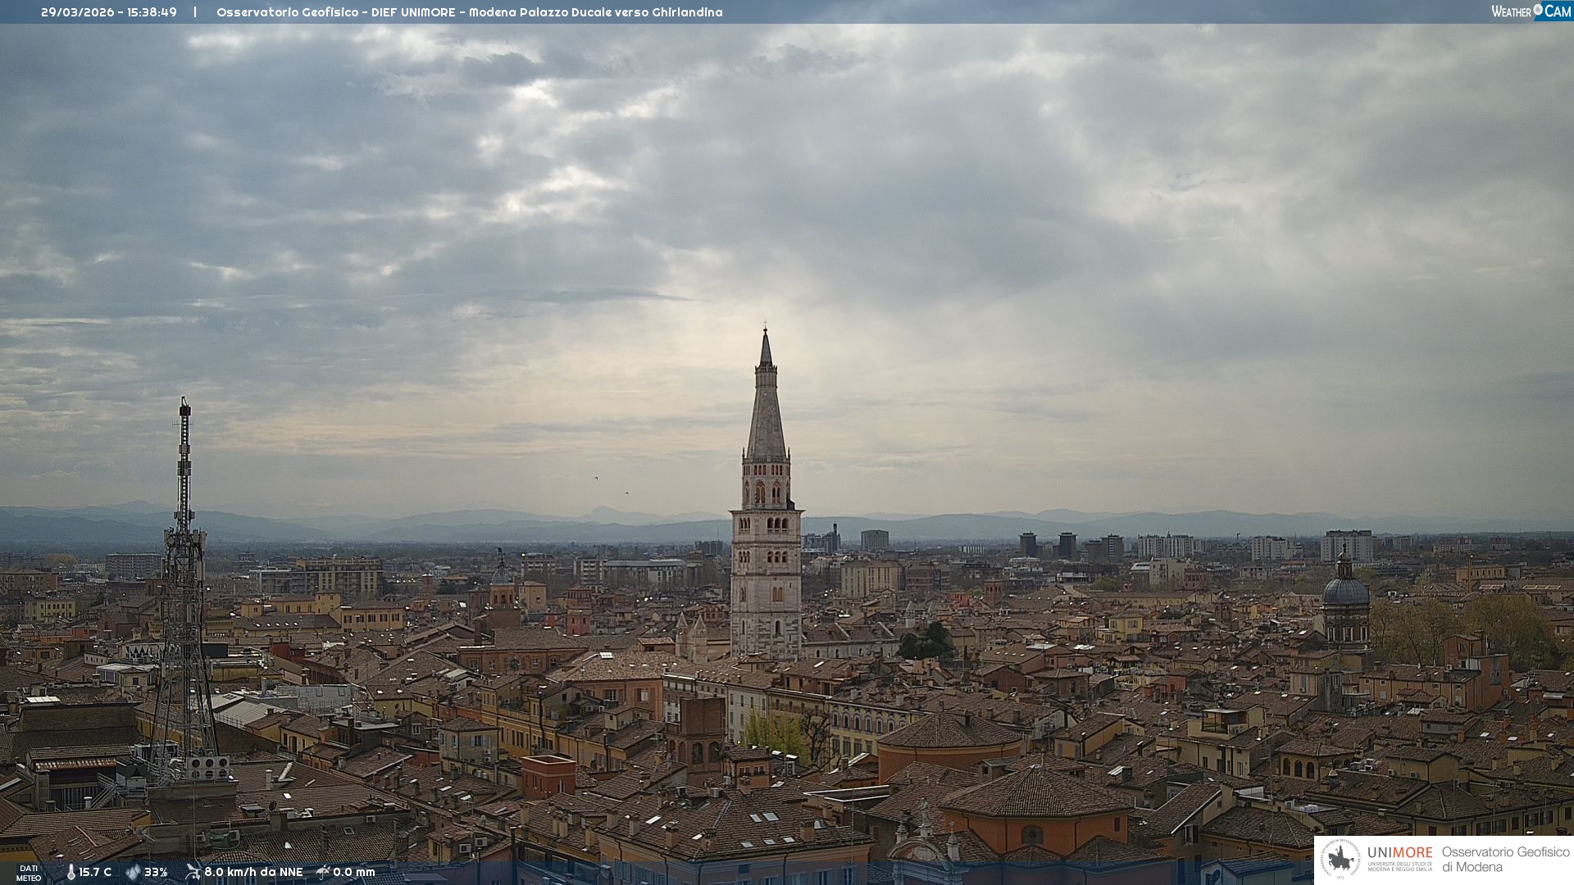Click the UNIMORE wordmark text
1574x885 pixels.
pos(1399,853)
